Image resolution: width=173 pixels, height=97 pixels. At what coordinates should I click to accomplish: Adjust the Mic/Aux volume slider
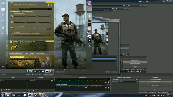click(84, 82)
